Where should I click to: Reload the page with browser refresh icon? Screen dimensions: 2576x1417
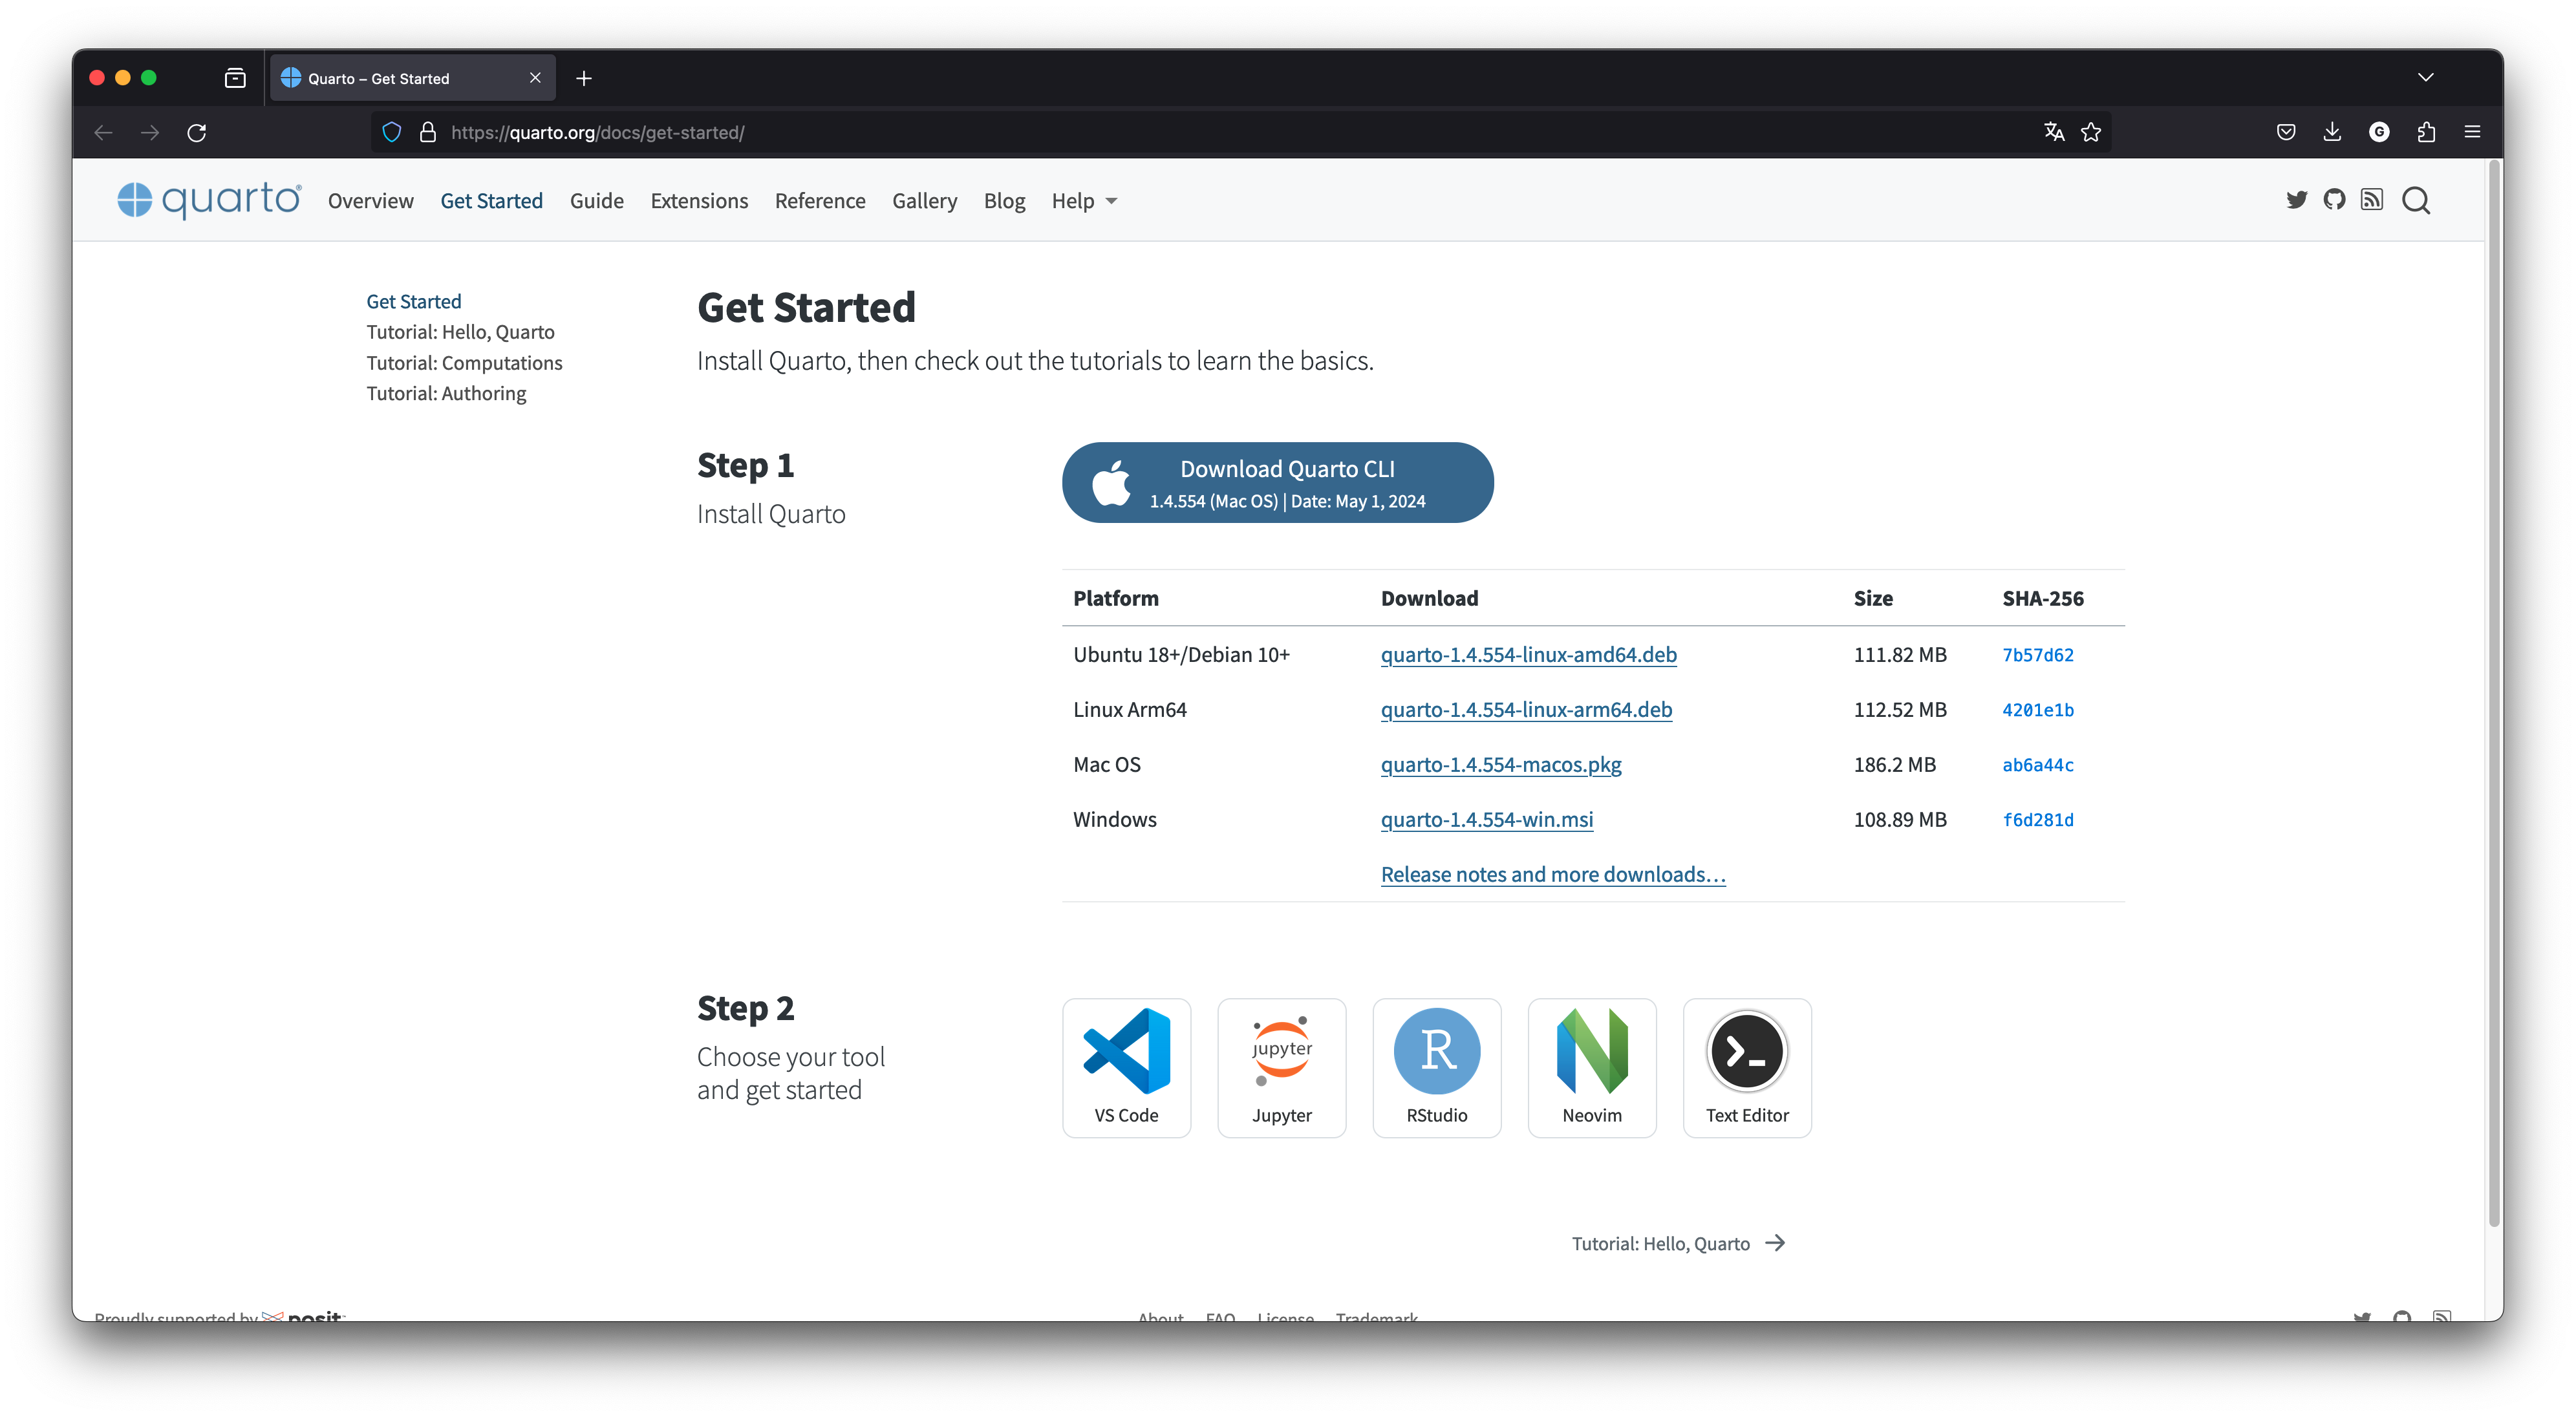point(197,132)
